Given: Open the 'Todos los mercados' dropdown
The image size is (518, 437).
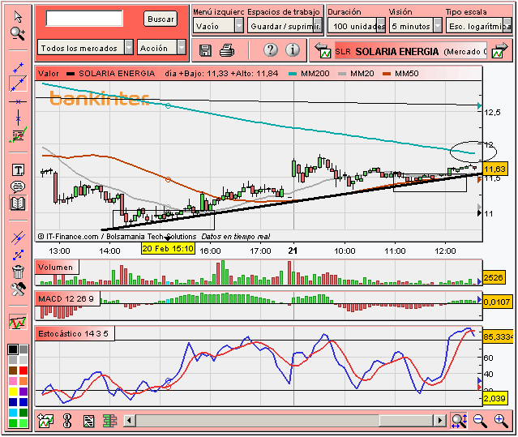Looking at the screenshot, I should point(85,48).
